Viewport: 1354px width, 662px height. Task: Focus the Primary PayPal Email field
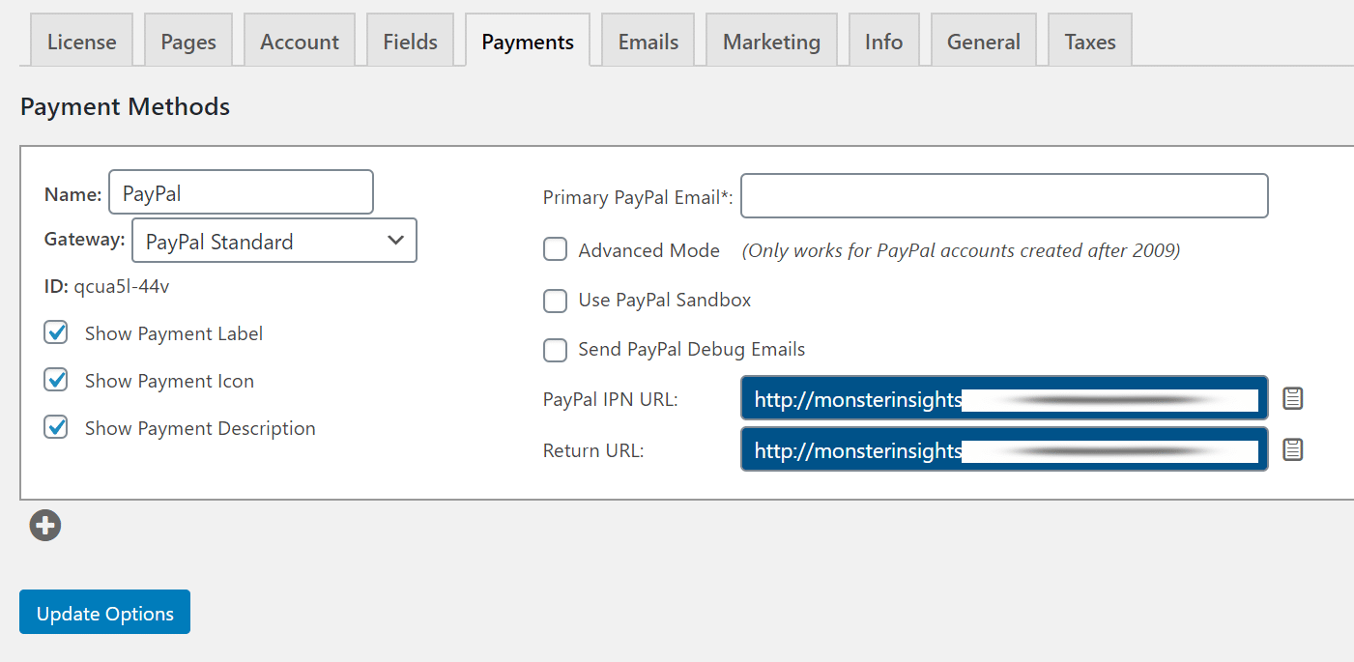click(1004, 196)
